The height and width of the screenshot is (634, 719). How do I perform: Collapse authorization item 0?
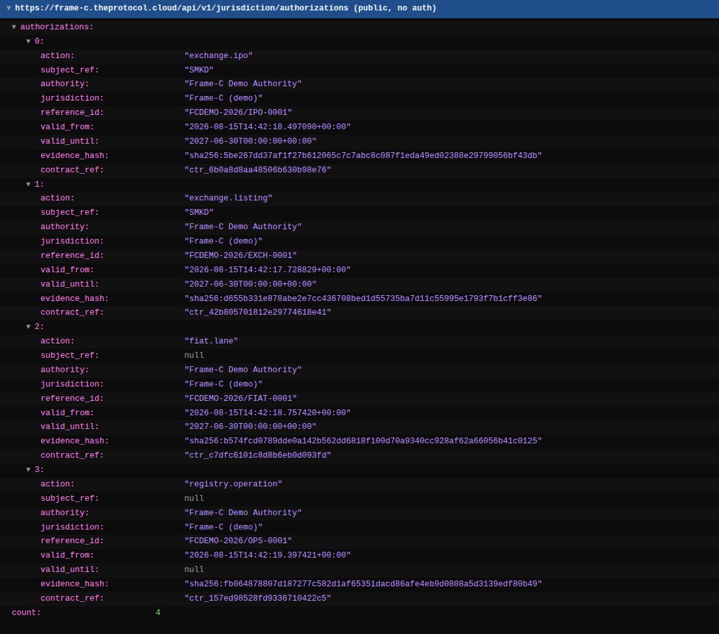pos(28,41)
